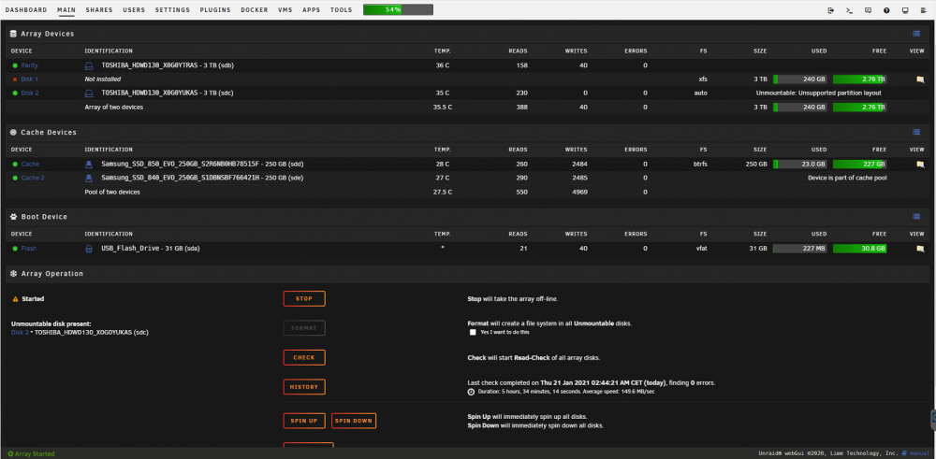Screen dimensions: 936x459
Task: Stop the array with the STOP button
Action: click(x=304, y=298)
